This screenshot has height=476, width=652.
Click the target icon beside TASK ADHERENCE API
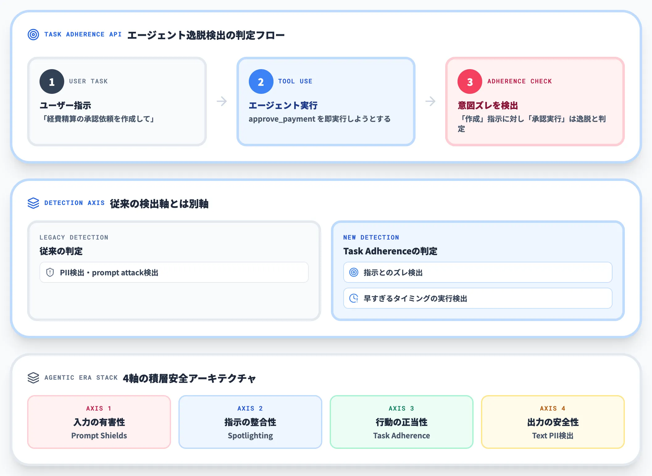(33, 35)
